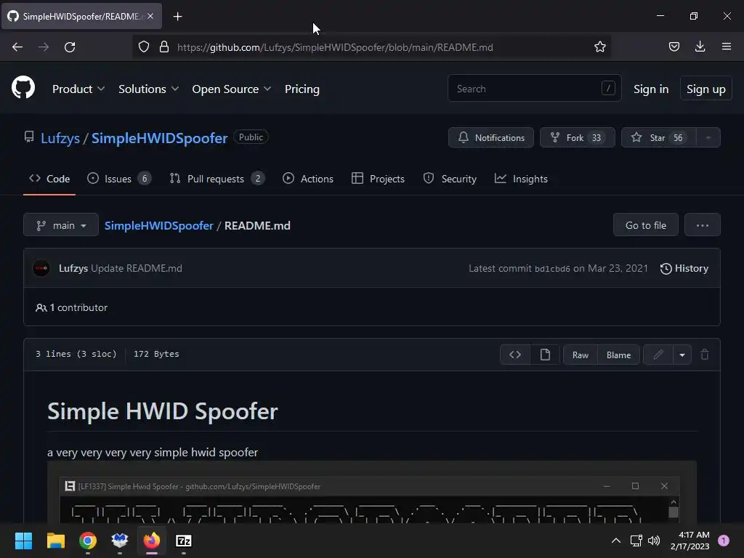Star the repository with Star button
Viewport: 744px width, 558px height.
point(658,137)
